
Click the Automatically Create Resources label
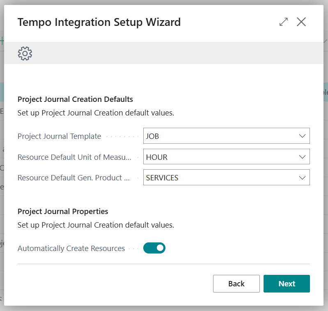coord(71,249)
